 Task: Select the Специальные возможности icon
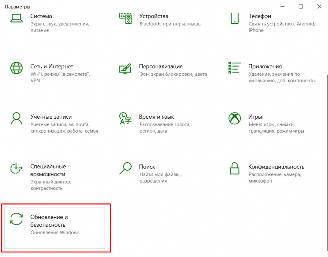click(x=16, y=168)
